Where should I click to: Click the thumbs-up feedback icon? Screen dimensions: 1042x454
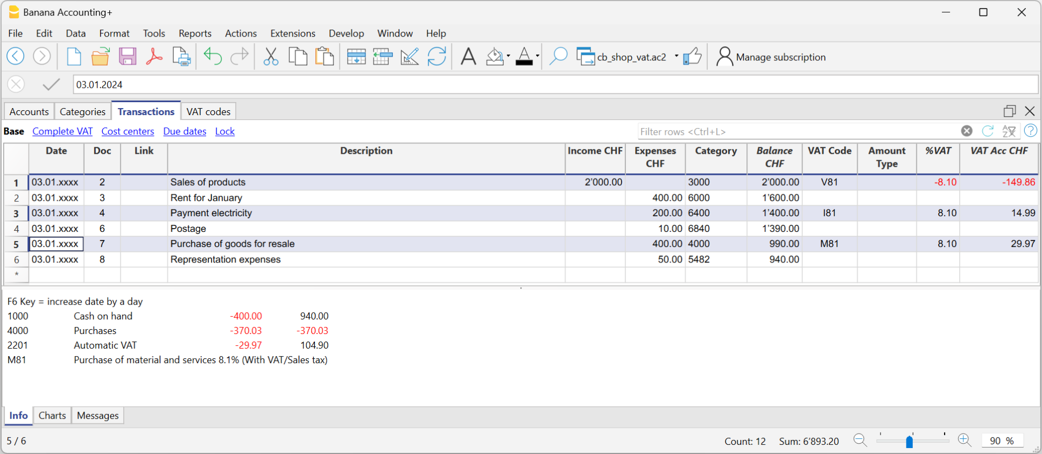[x=693, y=56]
